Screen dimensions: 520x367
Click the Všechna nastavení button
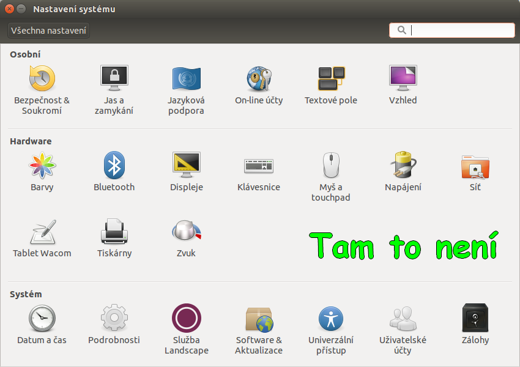48,31
